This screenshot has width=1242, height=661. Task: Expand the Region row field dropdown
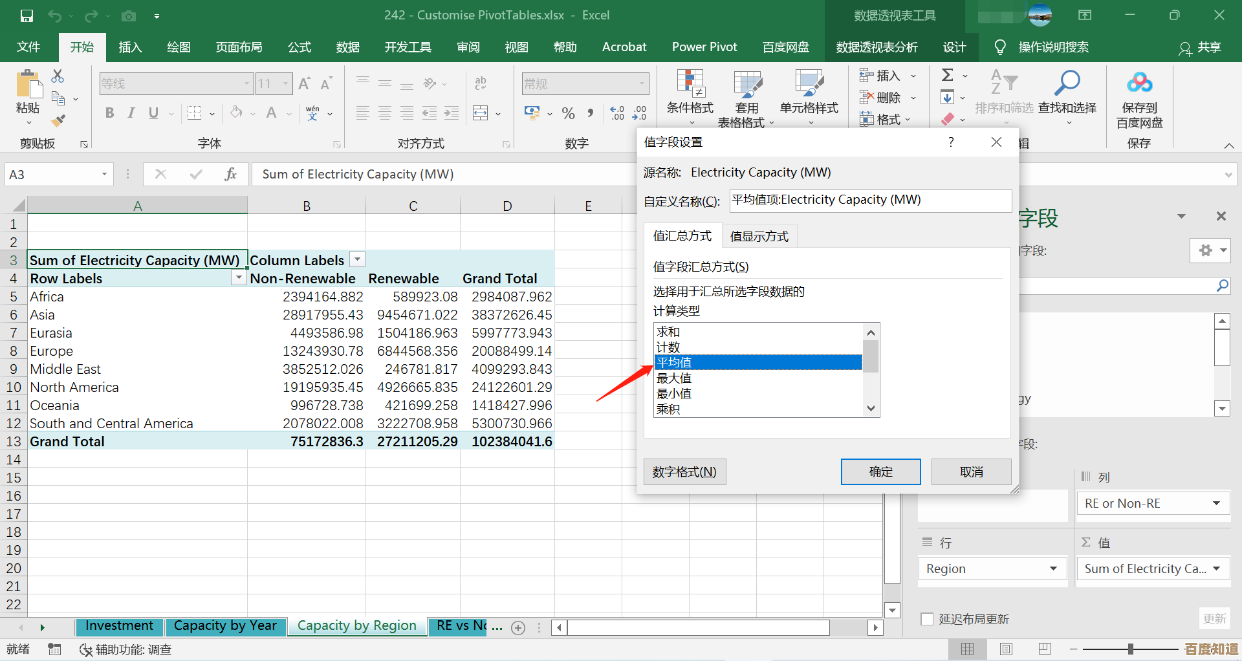pos(1053,569)
